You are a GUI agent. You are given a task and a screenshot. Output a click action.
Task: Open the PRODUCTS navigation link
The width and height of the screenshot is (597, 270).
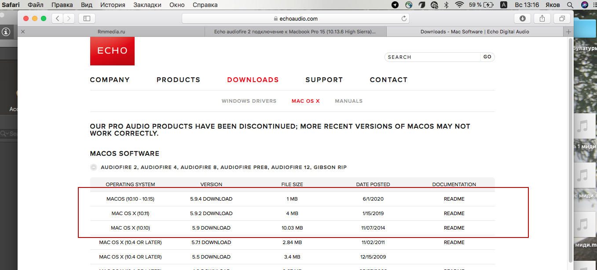pos(178,80)
